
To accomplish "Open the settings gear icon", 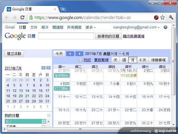I will pyautogui.click(x=165, y=27).
